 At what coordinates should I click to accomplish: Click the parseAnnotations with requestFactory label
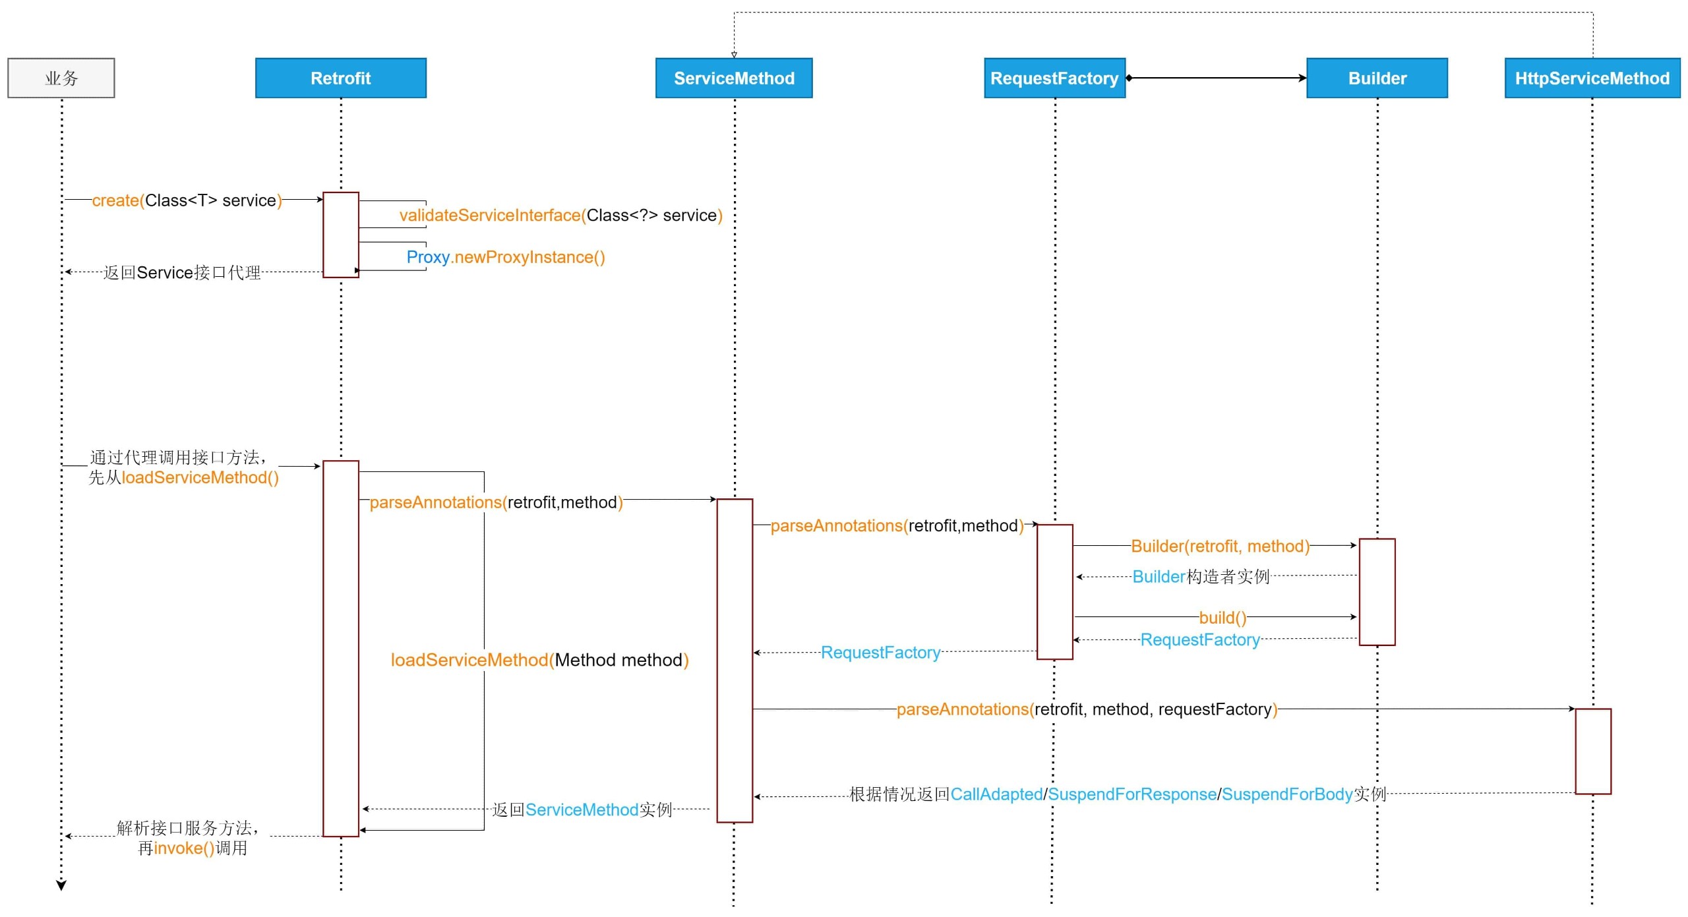1087,709
